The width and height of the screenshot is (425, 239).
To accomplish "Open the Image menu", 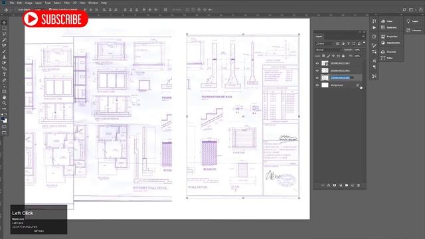I will click(x=29, y=3).
